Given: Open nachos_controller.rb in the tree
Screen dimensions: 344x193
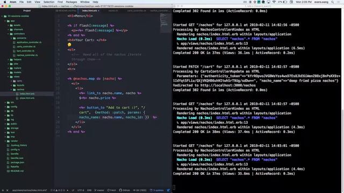Looking at the screenshot, I should [x=27, y=55].
